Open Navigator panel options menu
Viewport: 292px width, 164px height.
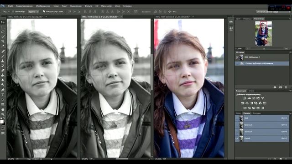pos(290,19)
